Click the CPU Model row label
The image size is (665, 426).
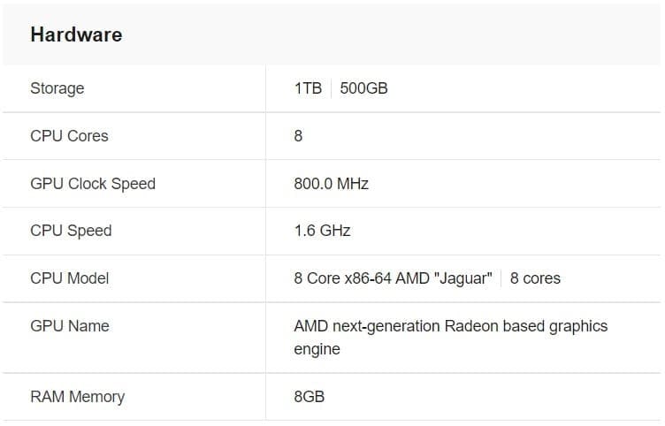(x=70, y=278)
